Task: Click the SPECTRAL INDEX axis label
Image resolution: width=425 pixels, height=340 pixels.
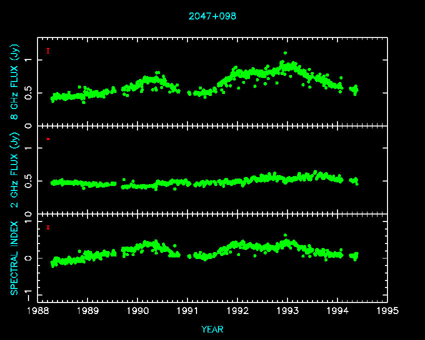Action: click(14, 258)
